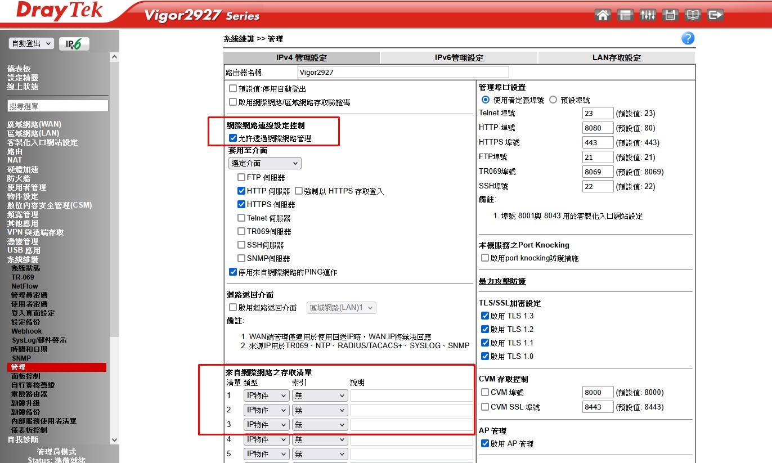Disable the 啟用 TLS 1.0 checkbox

click(485, 356)
